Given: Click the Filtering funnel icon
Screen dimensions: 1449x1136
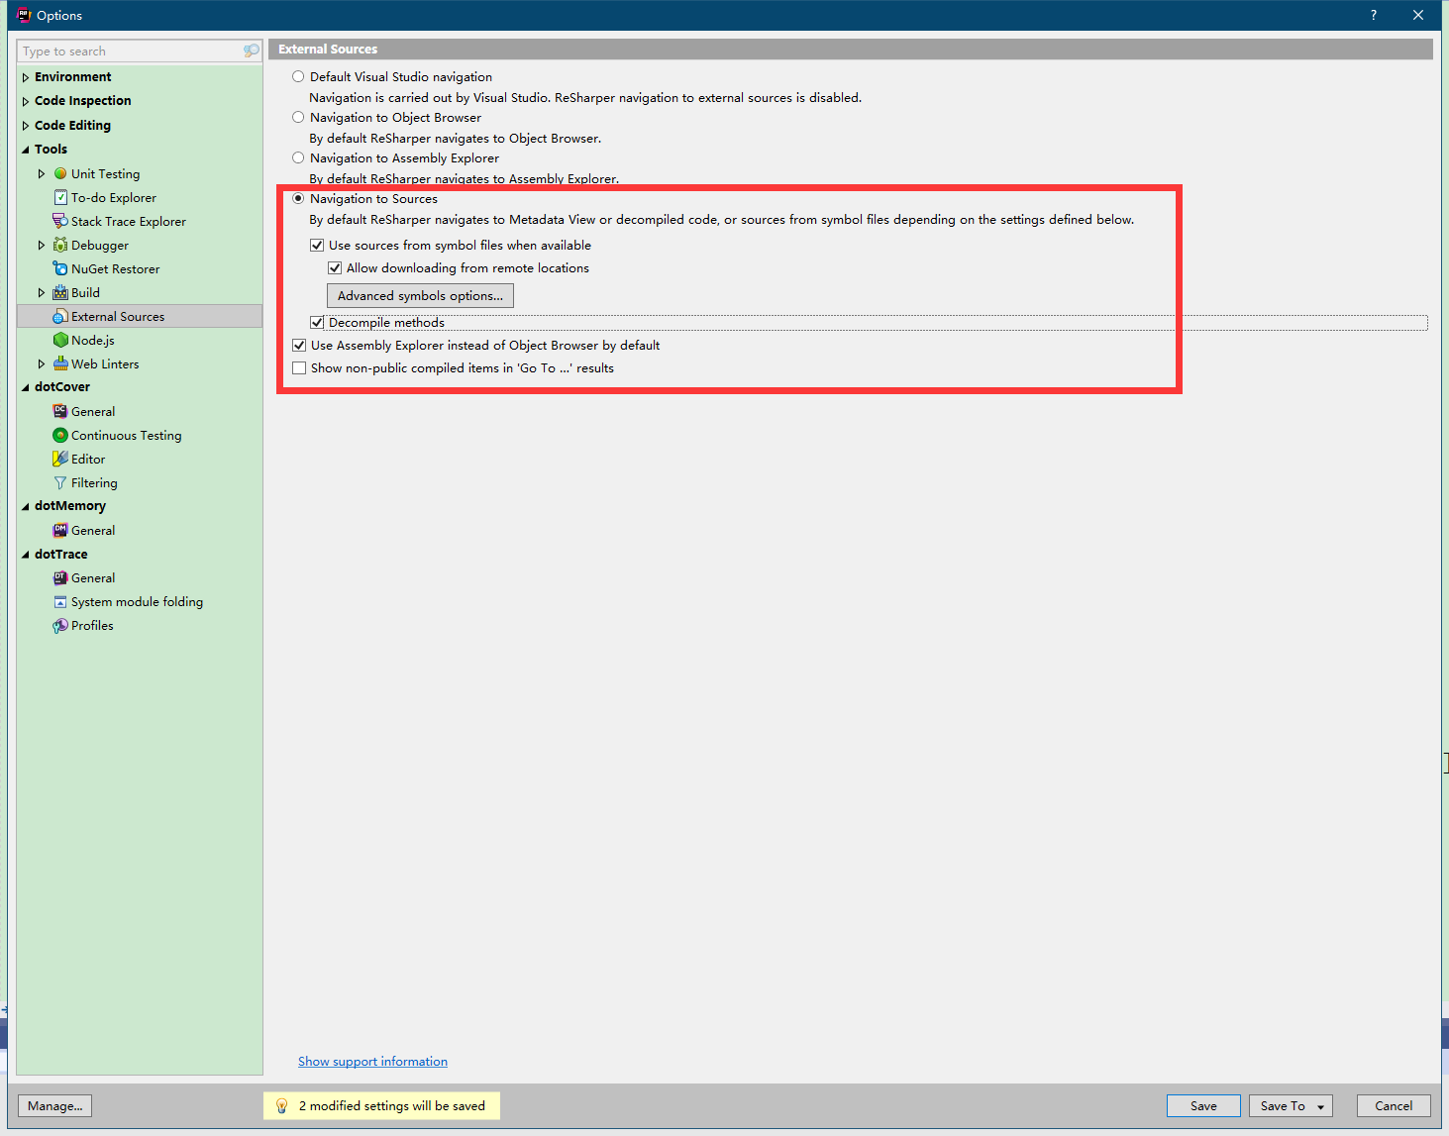Looking at the screenshot, I should [x=60, y=482].
